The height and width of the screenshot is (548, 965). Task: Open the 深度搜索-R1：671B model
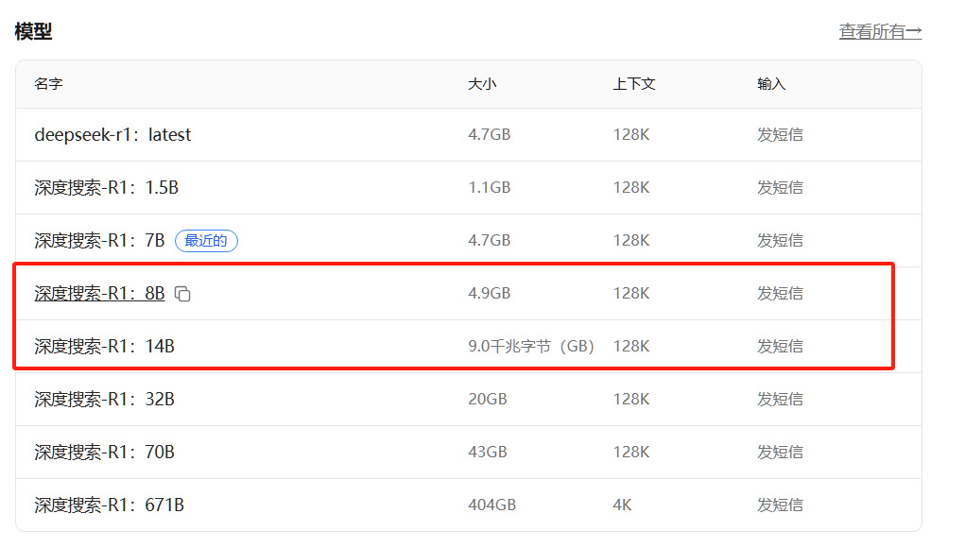[x=109, y=505]
